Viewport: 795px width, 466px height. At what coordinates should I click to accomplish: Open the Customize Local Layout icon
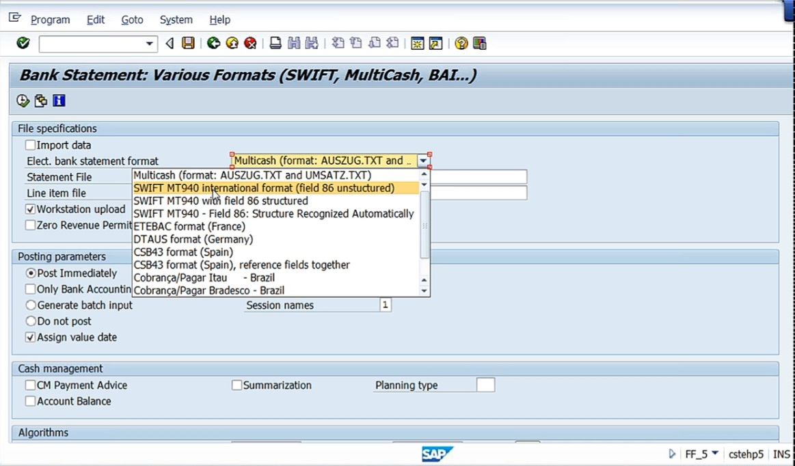[480, 43]
